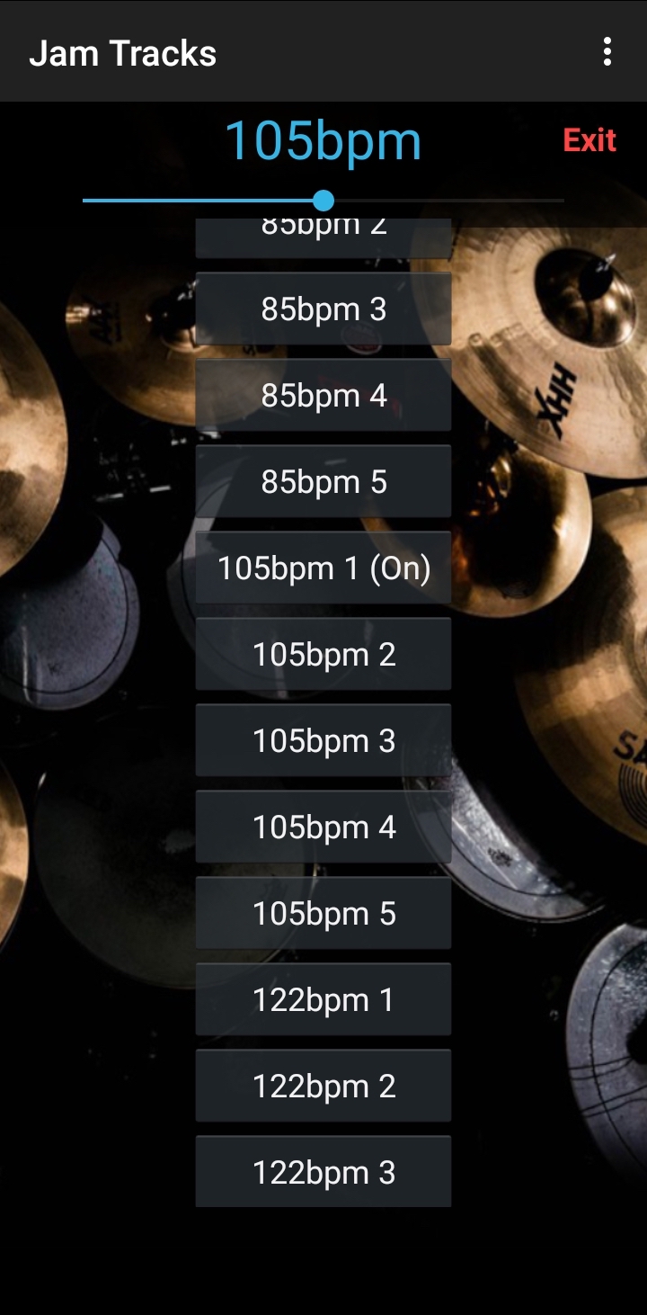Viewport: 647px width, 1315px height.
Task: Click the right end of the tempo slider
Action: [x=561, y=200]
